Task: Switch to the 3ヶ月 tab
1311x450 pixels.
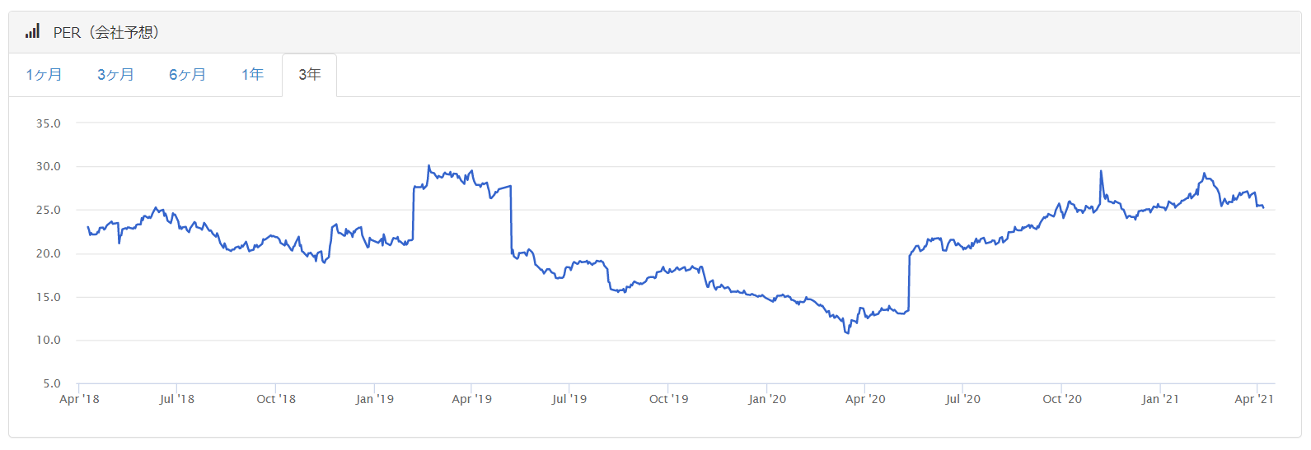Action: click(115, 75)
